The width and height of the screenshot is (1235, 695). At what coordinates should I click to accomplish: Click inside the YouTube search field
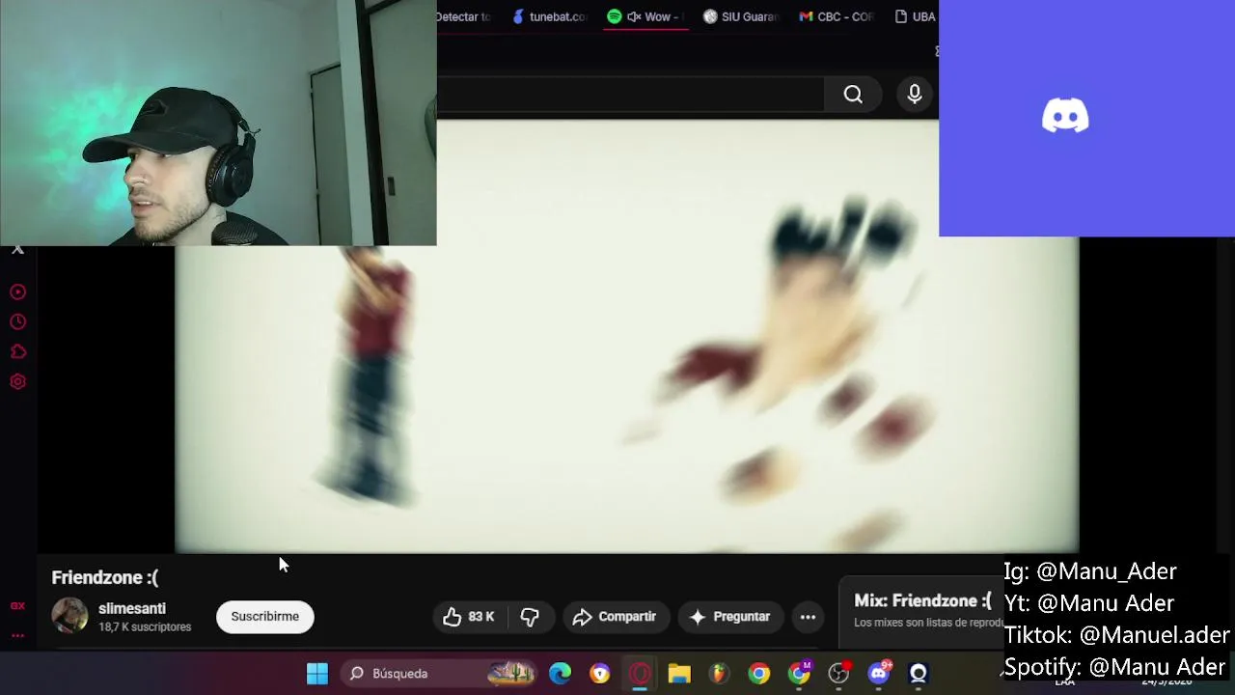pyautogui.click(x=630, y=95)
